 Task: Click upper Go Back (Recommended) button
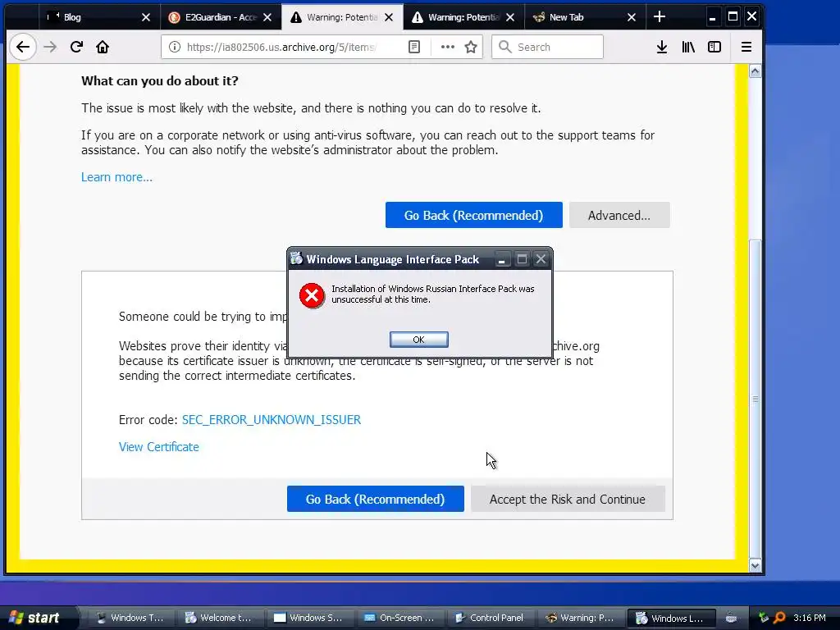tap(473, 216)
